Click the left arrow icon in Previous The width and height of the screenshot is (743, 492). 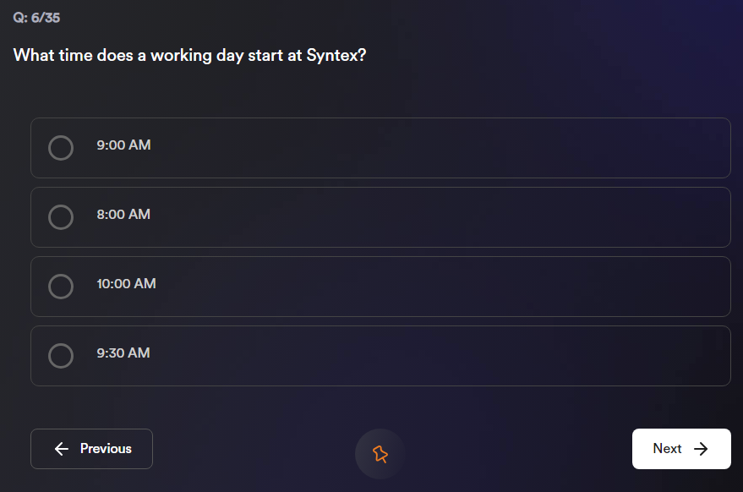(x=61, y=449)
